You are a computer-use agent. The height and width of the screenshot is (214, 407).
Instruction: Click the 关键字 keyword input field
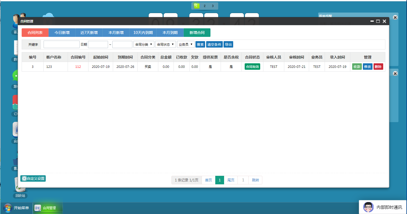tap(62, 44)
